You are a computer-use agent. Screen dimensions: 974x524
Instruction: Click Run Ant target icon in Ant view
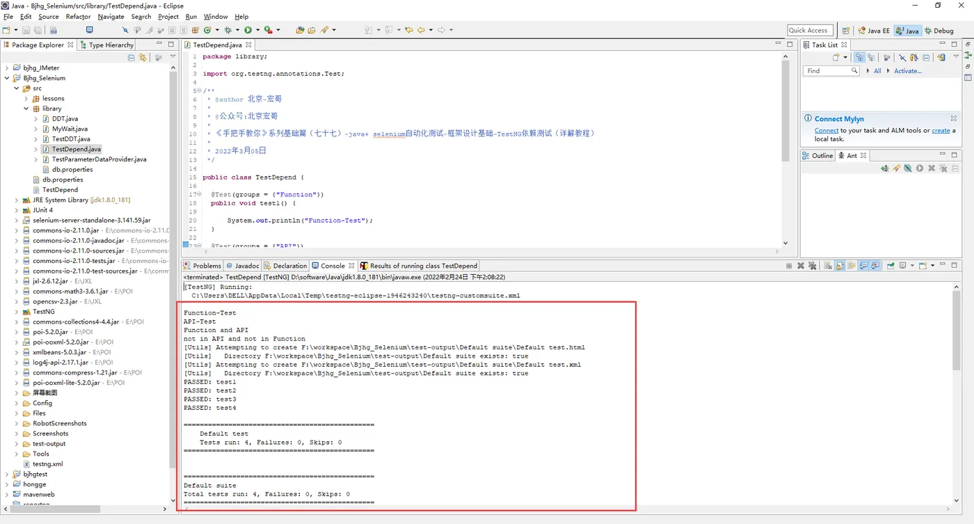(920, 168)
